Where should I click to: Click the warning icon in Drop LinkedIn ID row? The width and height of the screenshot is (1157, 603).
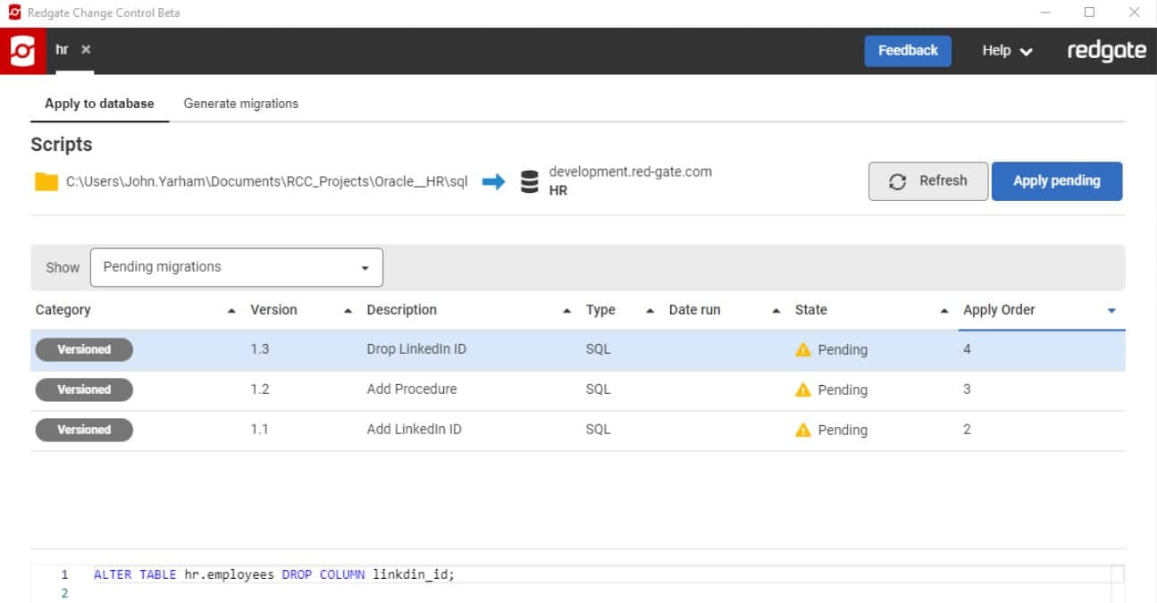click(803, 349)
